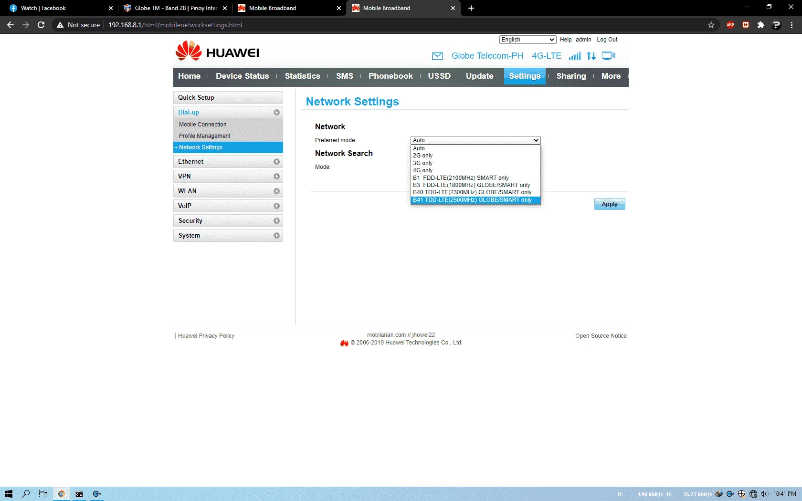Click the address bar URL

click(x=175, y=25)
